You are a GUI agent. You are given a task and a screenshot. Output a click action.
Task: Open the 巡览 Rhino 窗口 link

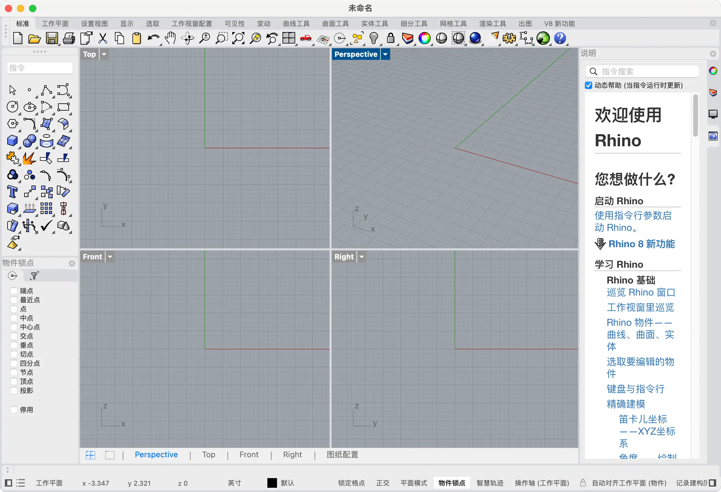pyautogui.click(x=641, y=292)
